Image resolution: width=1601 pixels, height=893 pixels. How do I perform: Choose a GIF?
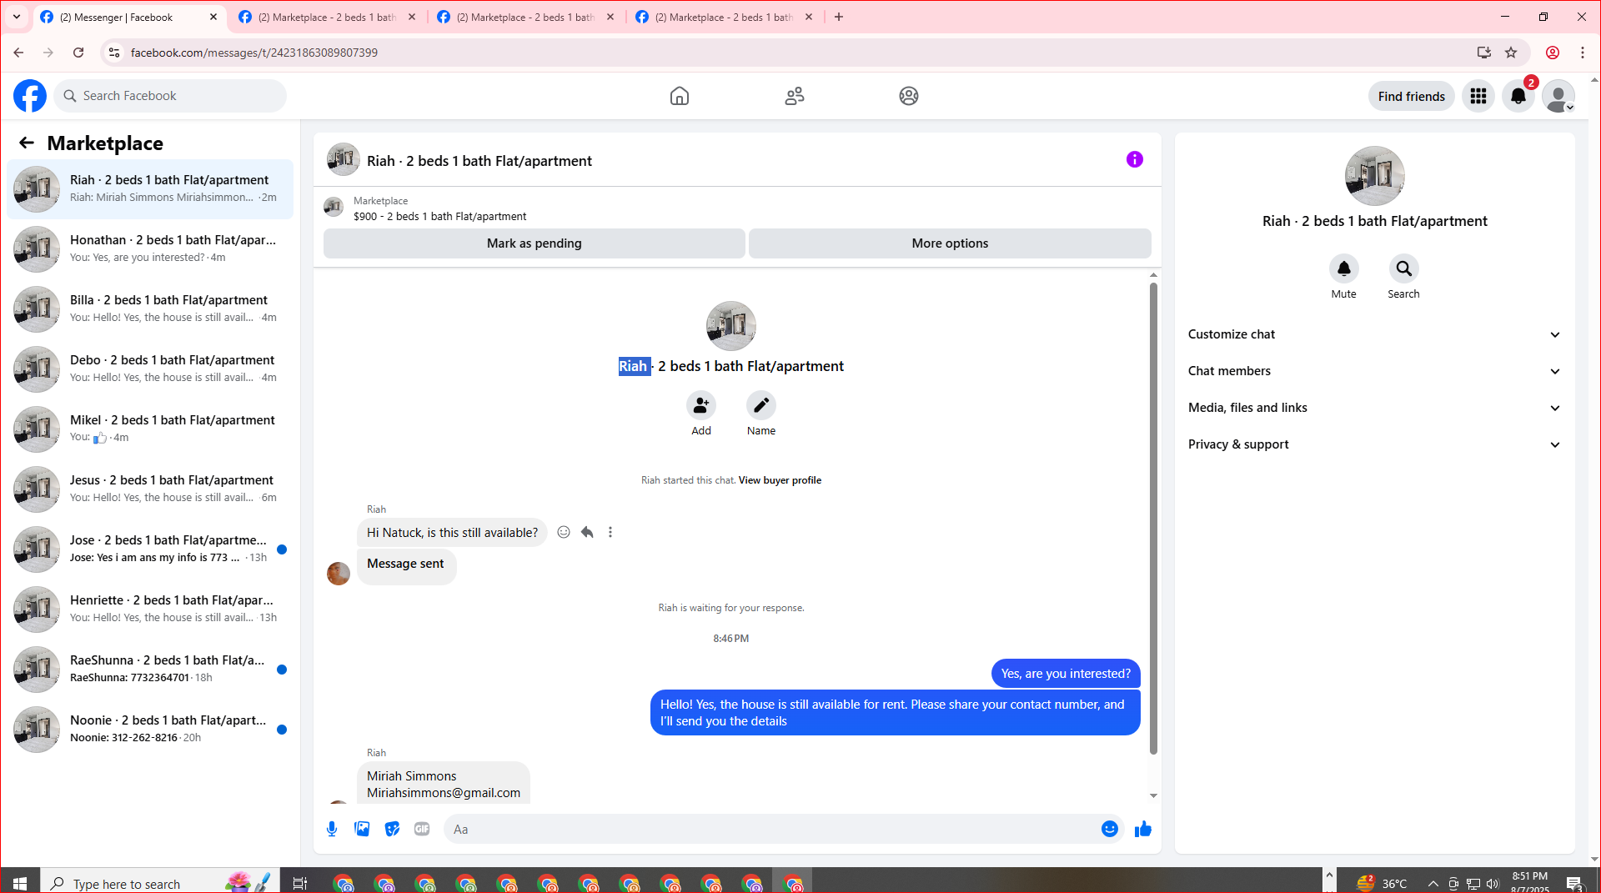click(422, 829)
